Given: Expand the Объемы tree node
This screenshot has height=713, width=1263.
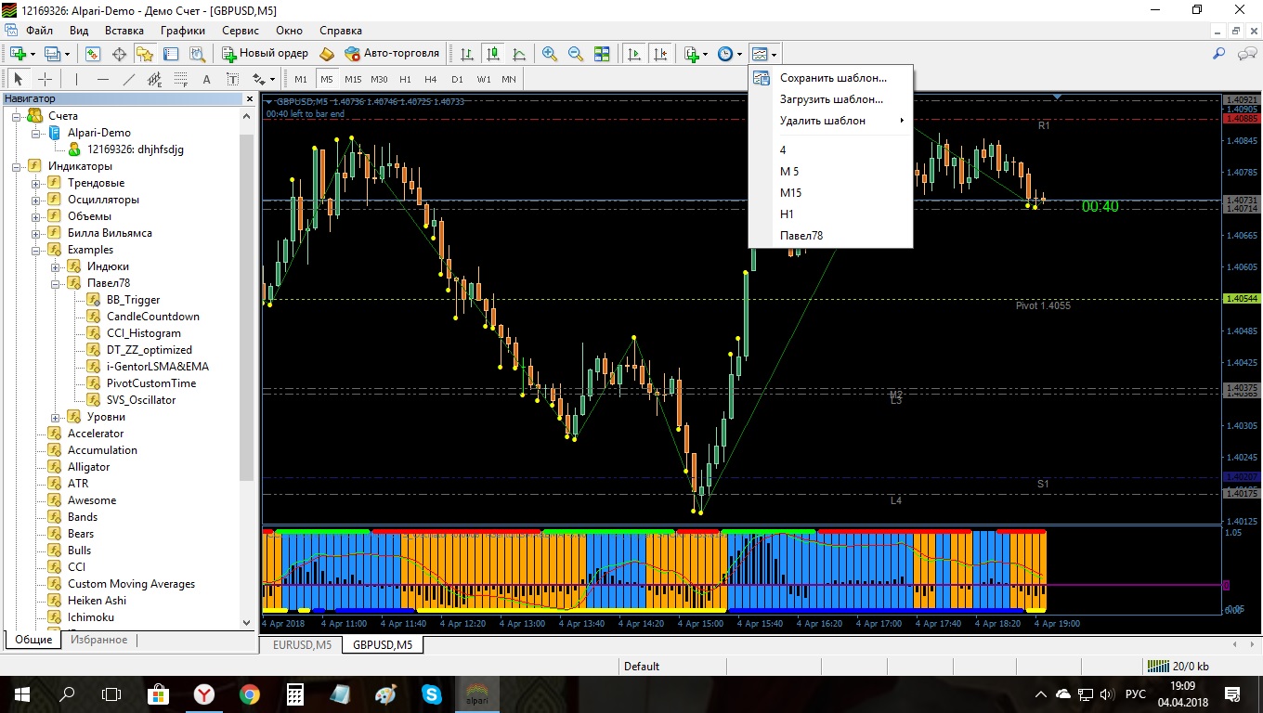Looking at the screenshot, I should [36, 216].
